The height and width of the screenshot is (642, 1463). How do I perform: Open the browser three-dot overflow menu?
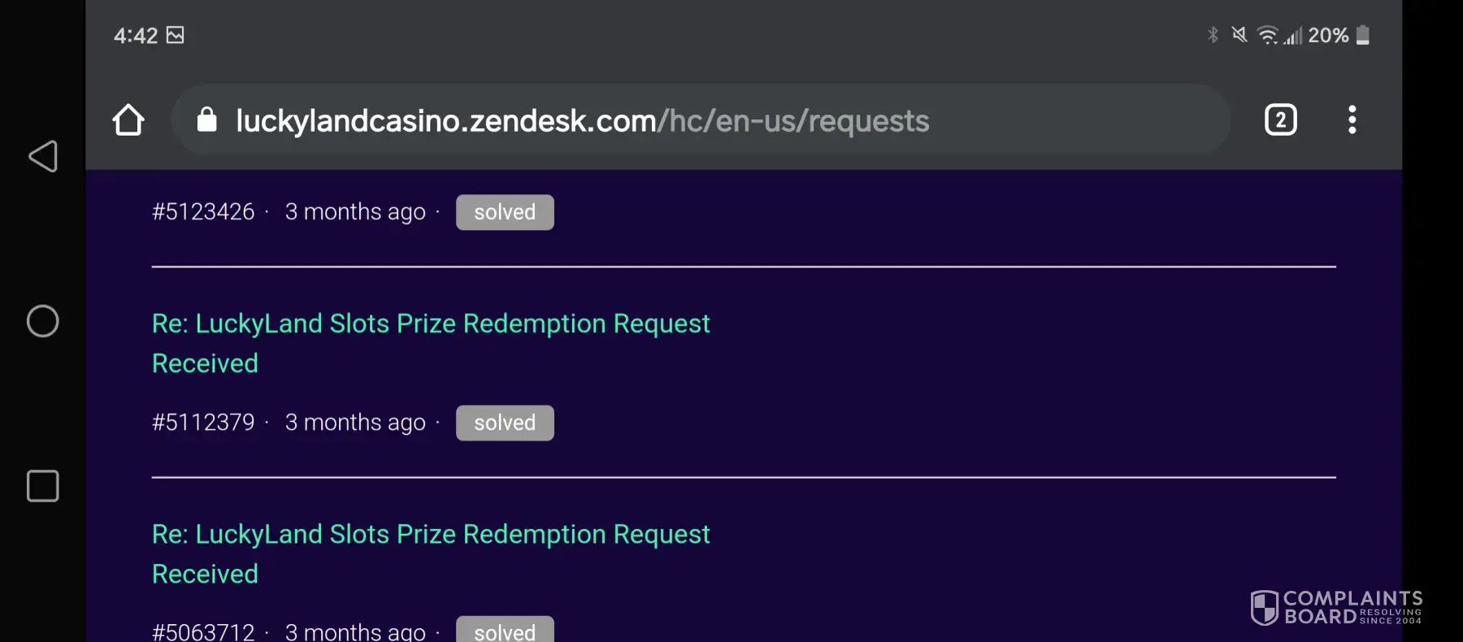(x=1352, y=120)
